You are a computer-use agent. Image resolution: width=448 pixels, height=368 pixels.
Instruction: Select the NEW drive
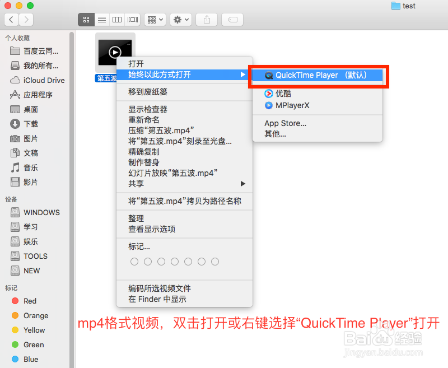[25, 271]
